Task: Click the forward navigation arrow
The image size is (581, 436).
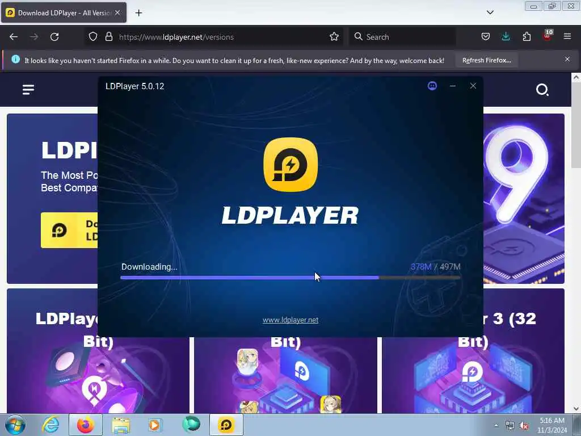Action: click(34, 37)
